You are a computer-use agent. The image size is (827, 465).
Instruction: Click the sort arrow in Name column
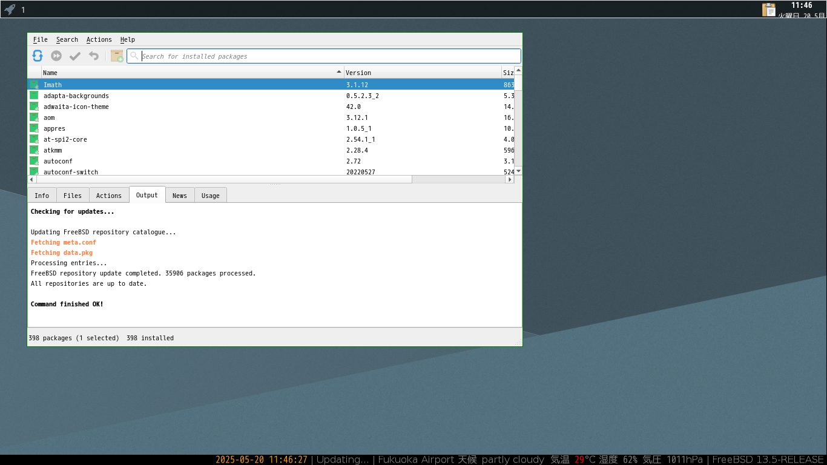pyautogui.click(x=339, y=72)
